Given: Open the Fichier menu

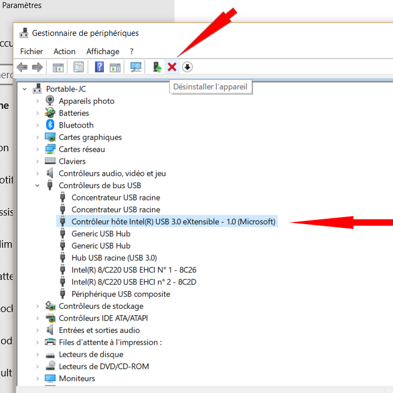Looking at the screenshot, I should click(32, 51).
